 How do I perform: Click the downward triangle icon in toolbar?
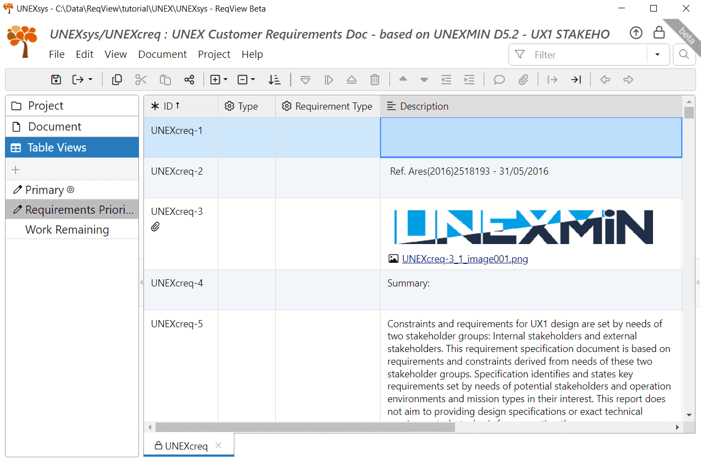point(305,80)
